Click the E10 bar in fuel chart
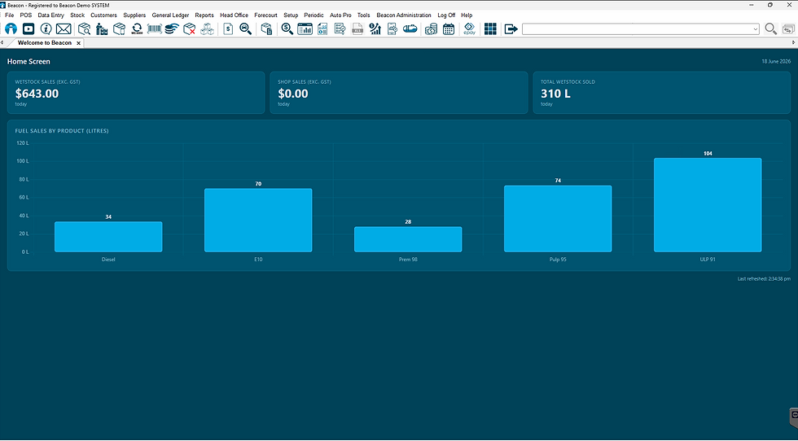This screenshot has height=441, width=798. pos(258,220)
